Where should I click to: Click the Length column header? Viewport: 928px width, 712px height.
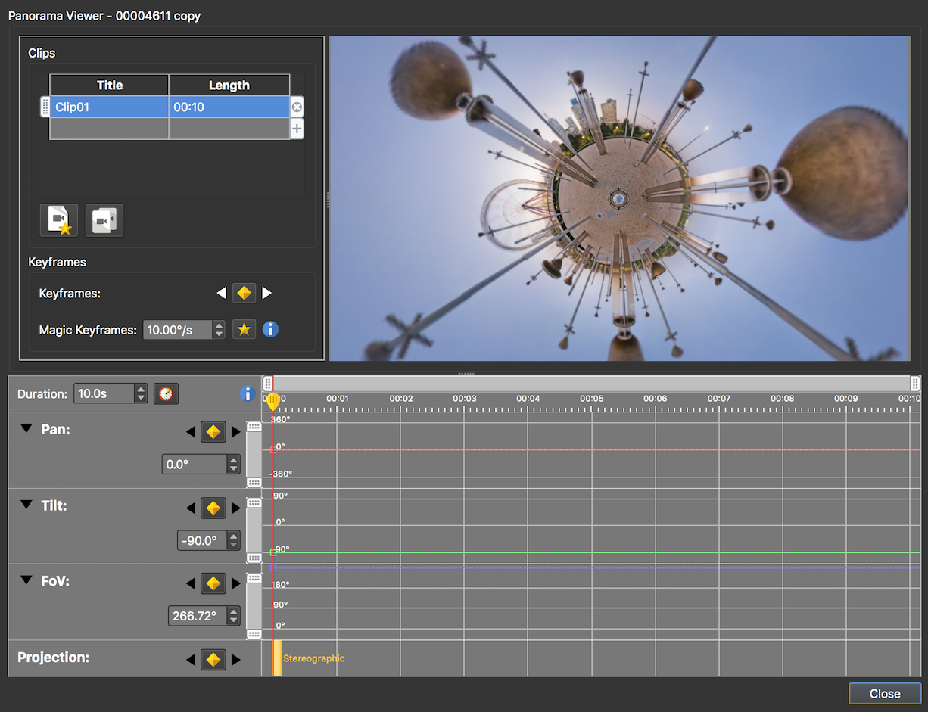click(229, 85)
